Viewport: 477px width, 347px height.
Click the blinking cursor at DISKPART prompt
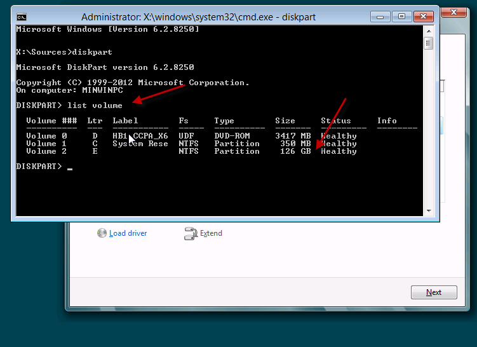click(70, 168)
